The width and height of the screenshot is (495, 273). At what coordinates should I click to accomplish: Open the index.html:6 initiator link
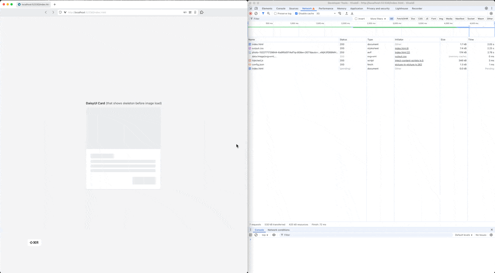[401, 48]
